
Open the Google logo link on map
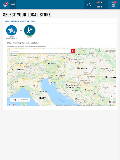click(x=12, y=105)
